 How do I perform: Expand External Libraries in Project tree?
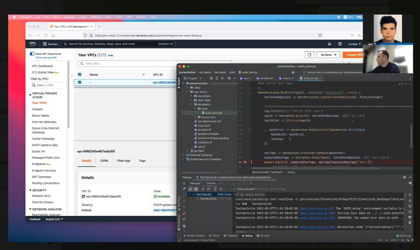tap(184, 155)
